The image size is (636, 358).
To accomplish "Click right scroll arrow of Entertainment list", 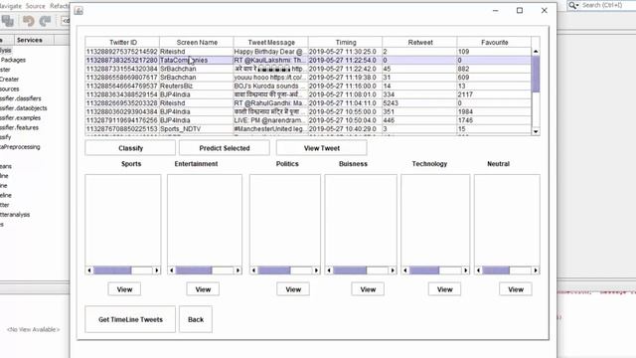I will [x=238, y=270].
